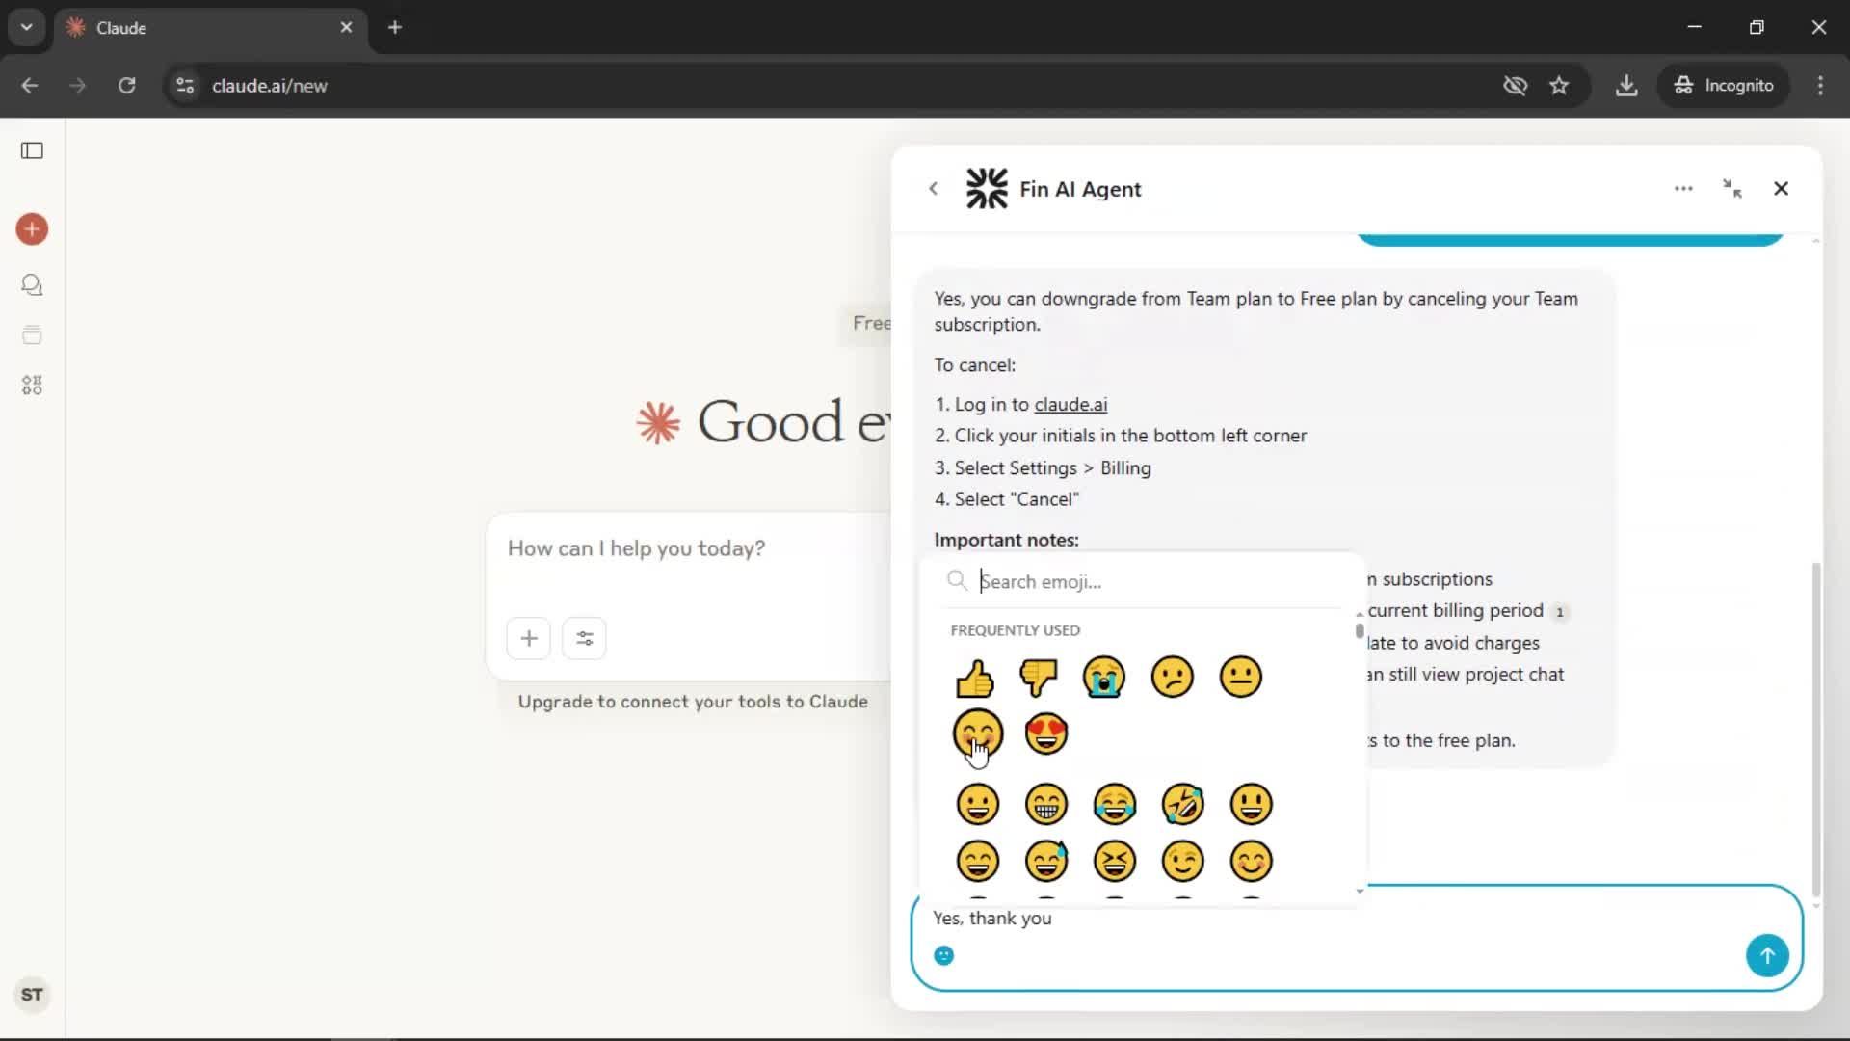Screen dimensions: 1850x1041
Task: Reload the claude.ai page
Action: [126, 86]
